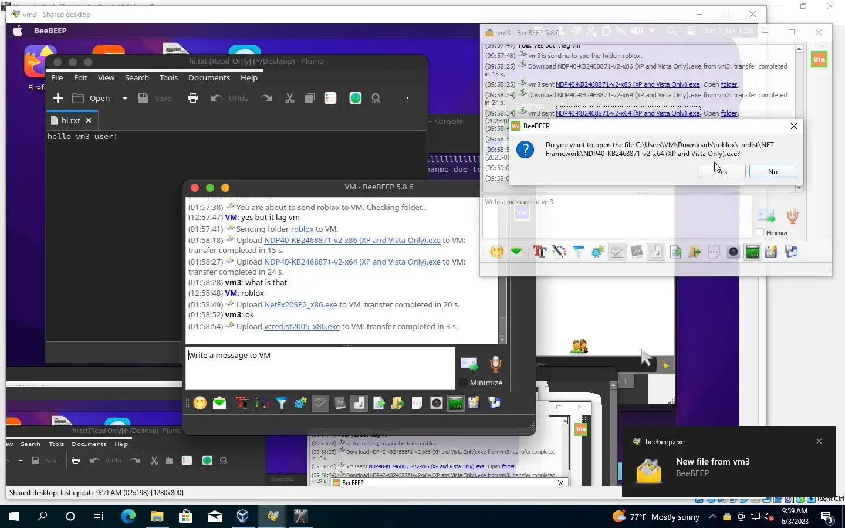Screen dimensions: 845x528
Task: Open NDP40 x86 exe link in vm3 chat
Action: [627, 84]
